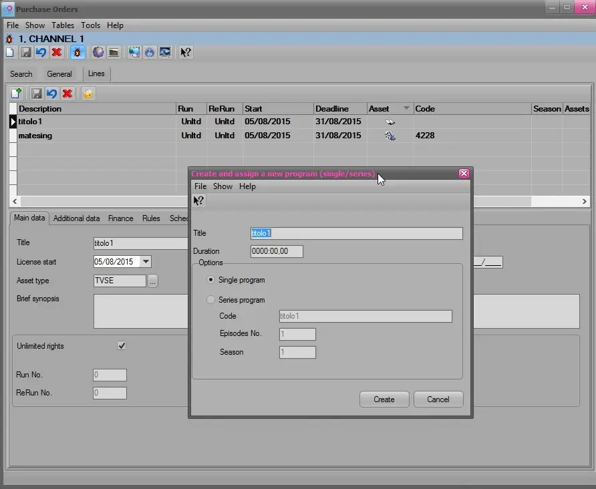Switch to the Finance tab
Screen dimensions: 596x489
coord(120,218)
